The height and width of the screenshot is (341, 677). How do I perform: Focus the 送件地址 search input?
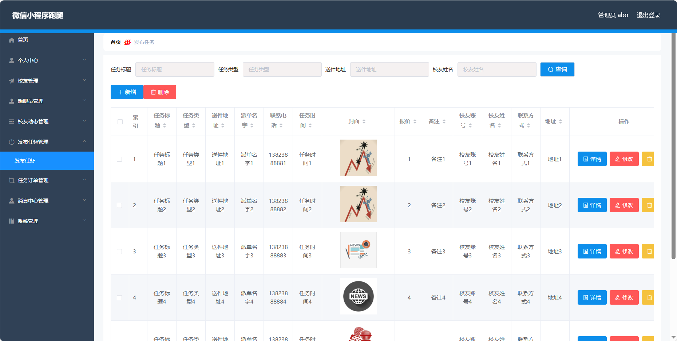point(389,69)
